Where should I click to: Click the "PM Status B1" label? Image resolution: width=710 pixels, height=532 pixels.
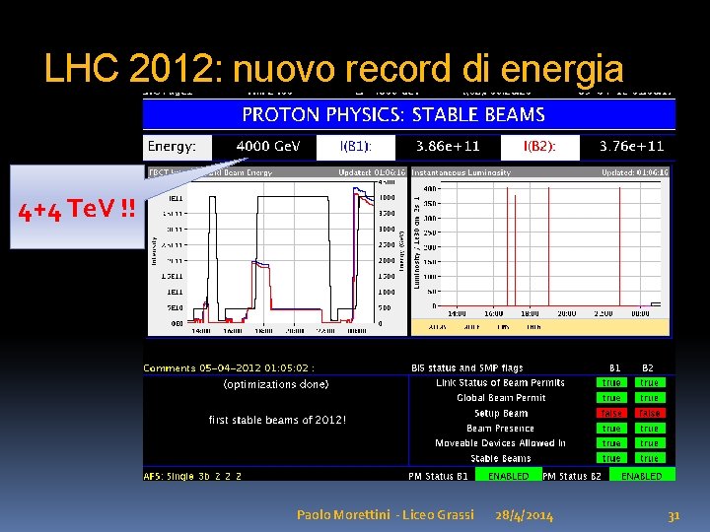tap(438, 476)
